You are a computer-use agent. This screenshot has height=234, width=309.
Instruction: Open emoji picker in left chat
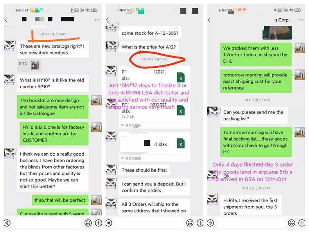pyautogui.click(x=88, y=223)
